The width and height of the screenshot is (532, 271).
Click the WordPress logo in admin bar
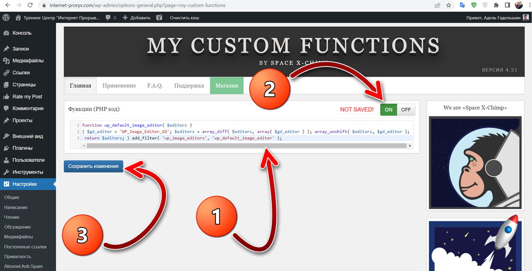pyautogui.click(x=6, y=18)
